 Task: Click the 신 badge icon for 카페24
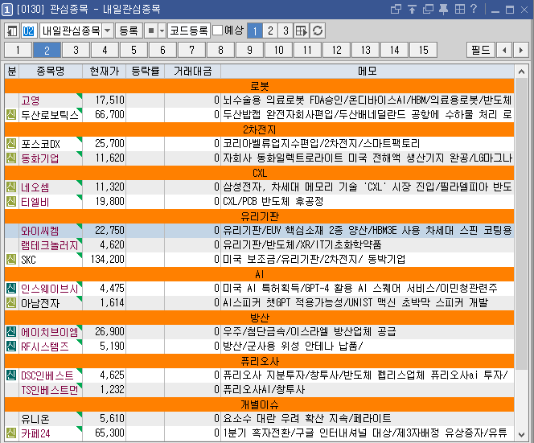click(x=11, y=433)
